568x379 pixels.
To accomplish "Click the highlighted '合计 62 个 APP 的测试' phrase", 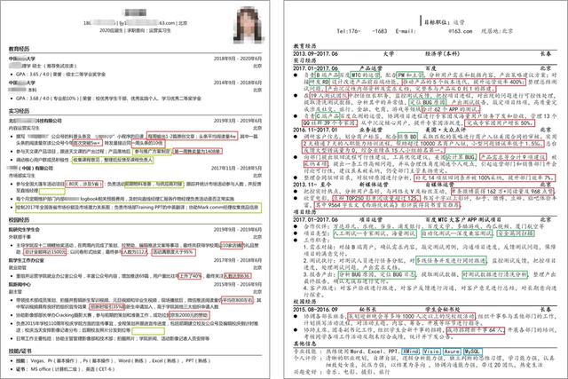I will click(x=451, y=109).
